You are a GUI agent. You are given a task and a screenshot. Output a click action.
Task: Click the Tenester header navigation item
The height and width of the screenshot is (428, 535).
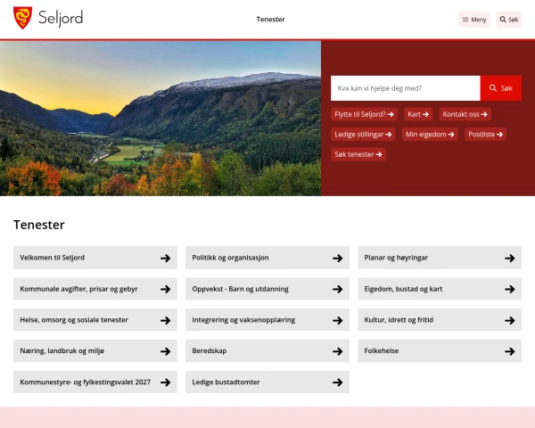click(270, 20)
